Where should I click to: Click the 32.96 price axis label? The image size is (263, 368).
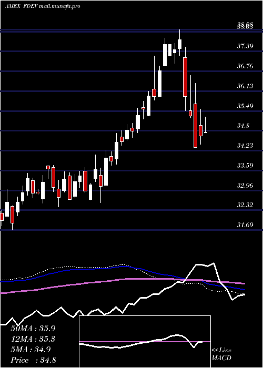point(245,186)
